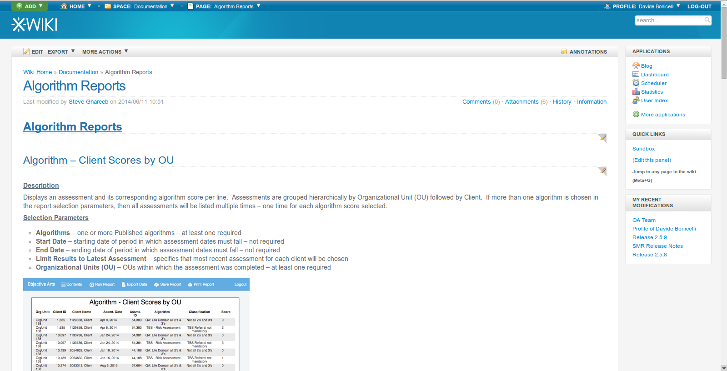The height and width of the screenshot is (371, 727).
Task: Open the Profile Davide Bonicelli dropdown
Action: [678, 6]
